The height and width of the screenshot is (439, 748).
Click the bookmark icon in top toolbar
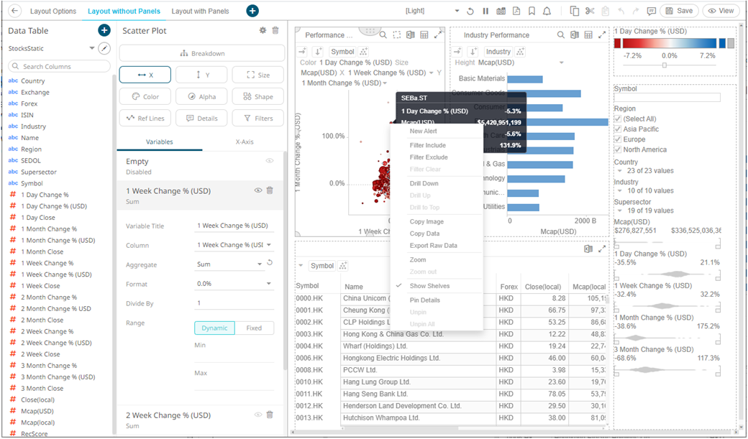pyautogui.click(x=532, y=10)
